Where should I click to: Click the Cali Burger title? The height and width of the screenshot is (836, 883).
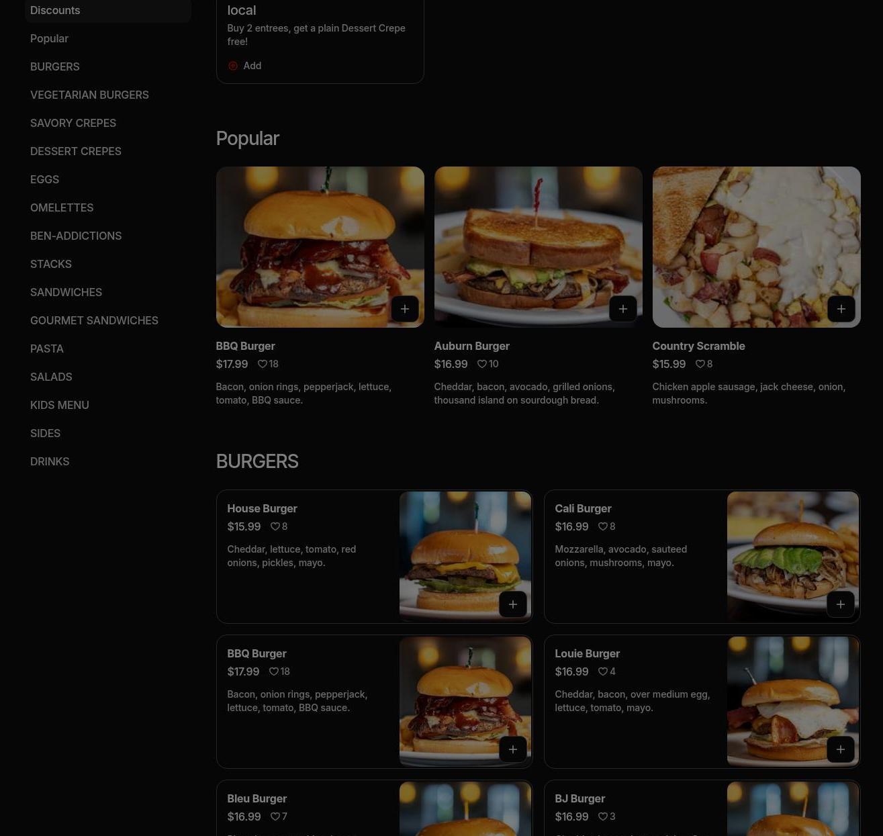click(x=583, y=509)
